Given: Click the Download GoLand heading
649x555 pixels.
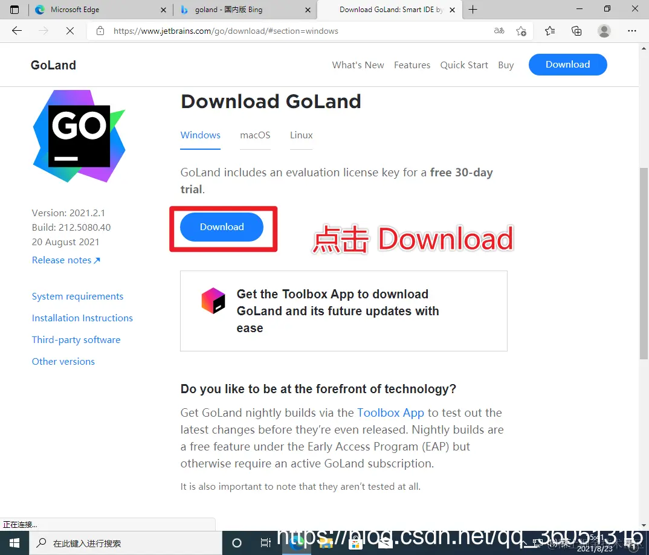Looking at the screenshot, I should click(271, 101).
